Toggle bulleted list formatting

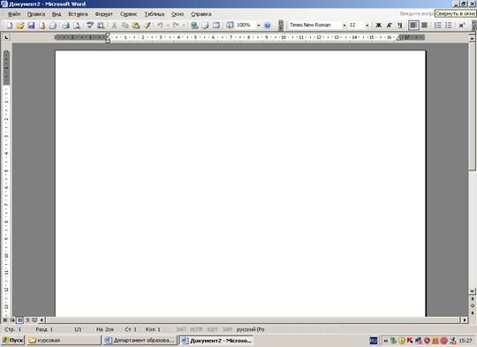click(x=449, y=26)
